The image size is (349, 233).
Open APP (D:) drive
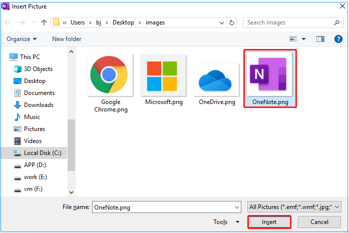pos(30,165)
